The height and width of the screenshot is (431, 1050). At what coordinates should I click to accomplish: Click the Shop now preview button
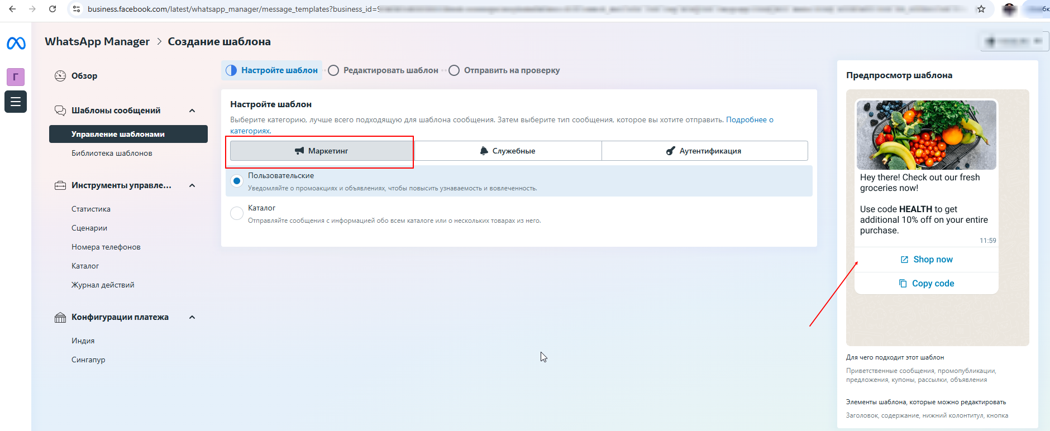point(927,260)
